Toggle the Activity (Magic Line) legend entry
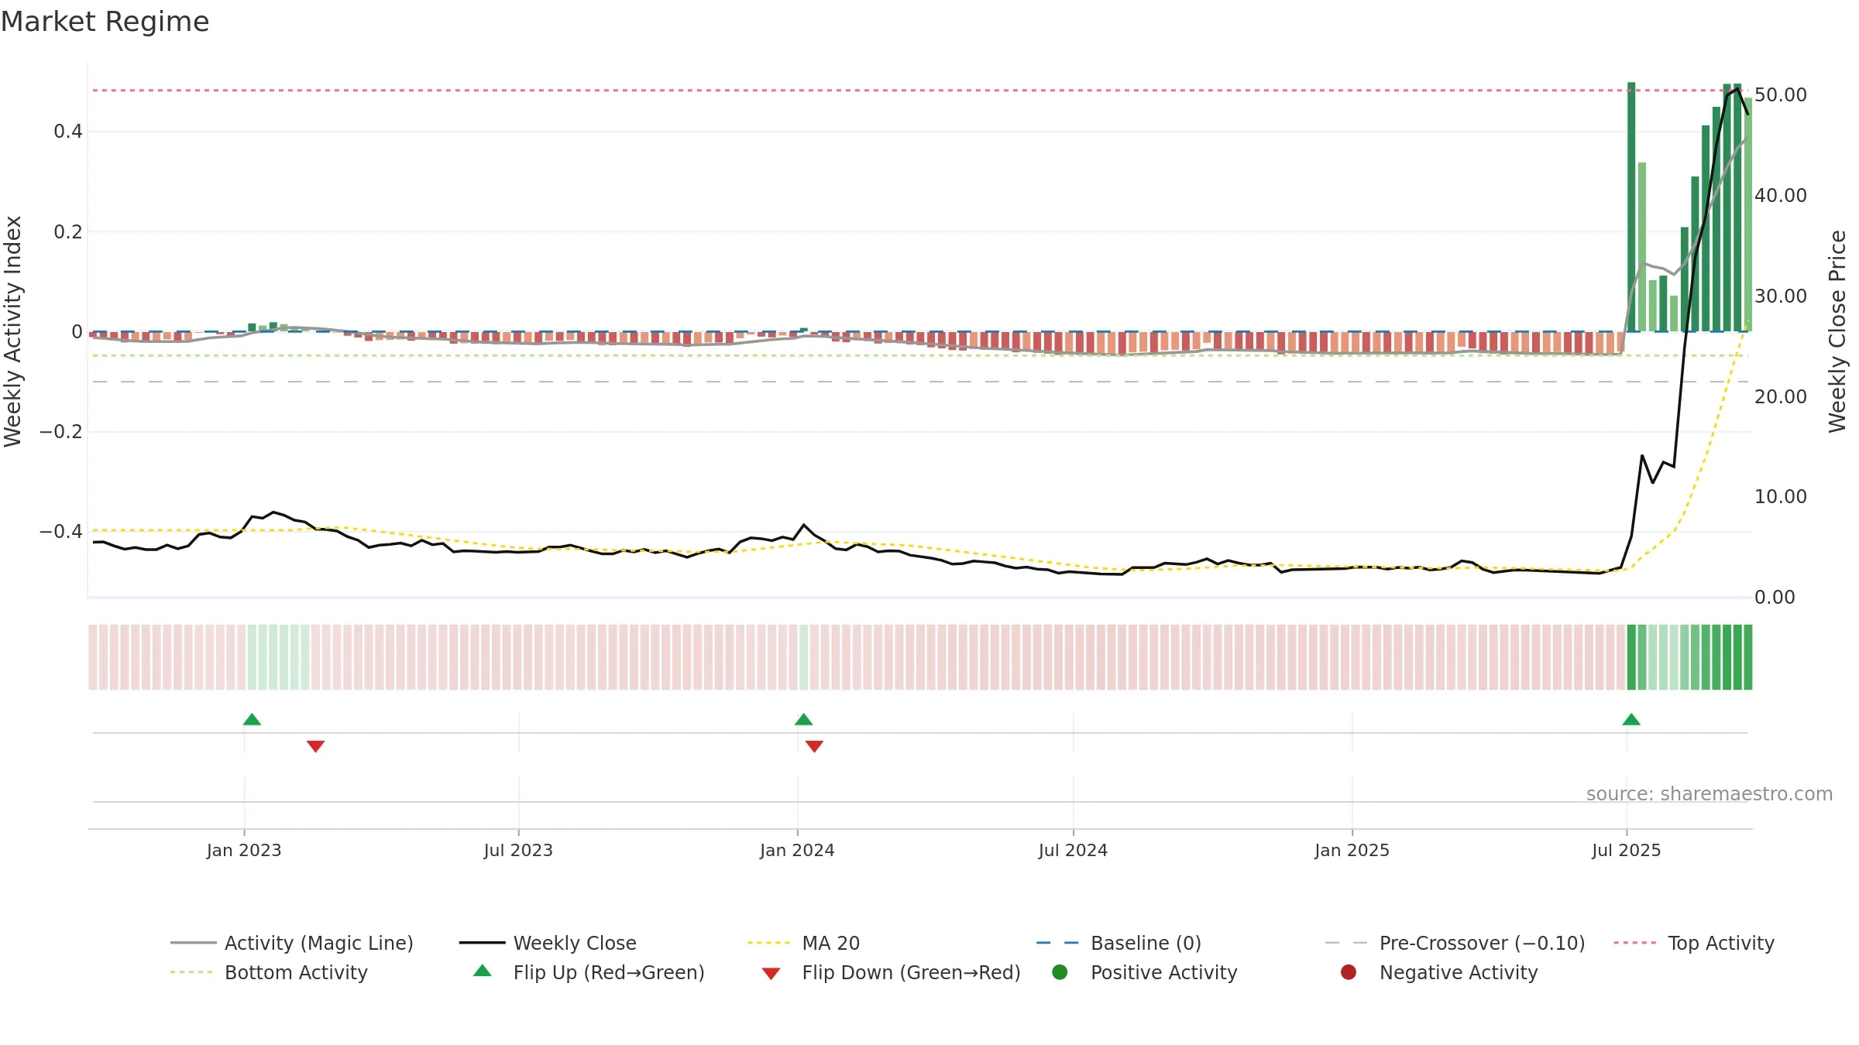This screenshot has height=1045, width=1859. click(x=292, y=943)
